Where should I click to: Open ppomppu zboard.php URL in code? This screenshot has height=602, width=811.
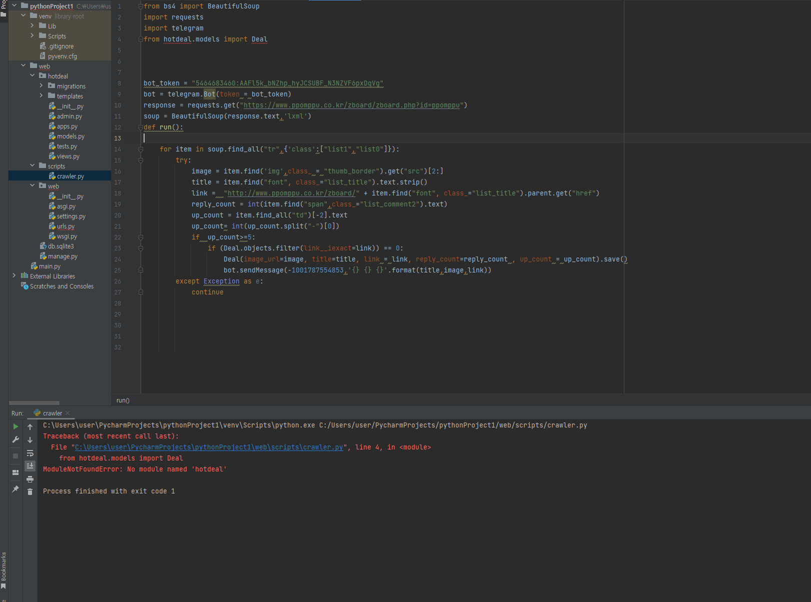click(x=351, y=105)
